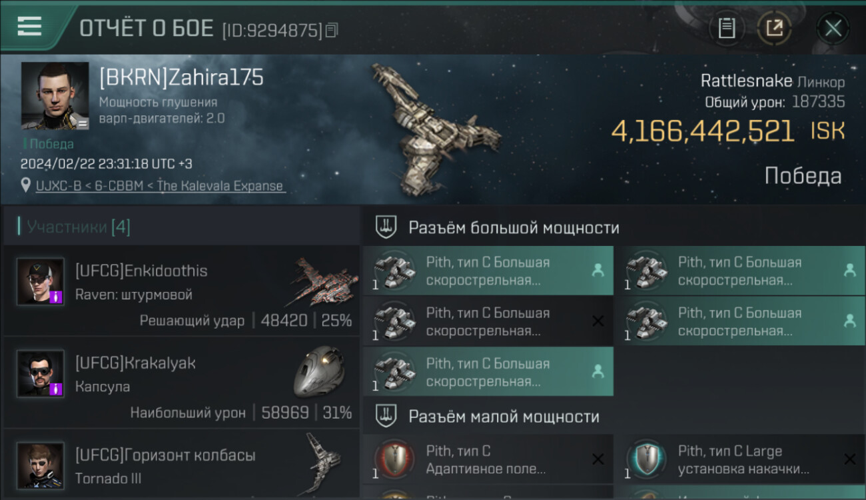This screenshot has height=500, width=866.
Task: Select the Участники participants tab
Action: coord(78,227)
